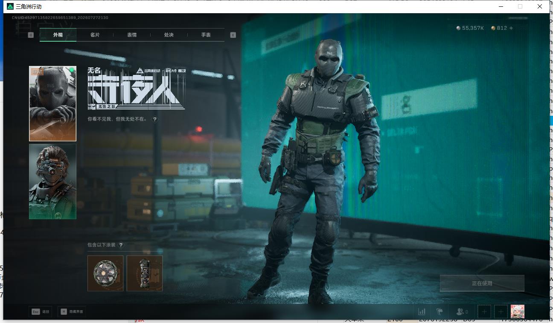The width and height of the screenshot is (553, 323).
Task: Click the 包含以下涂装 label
Action: click(102, 245)
